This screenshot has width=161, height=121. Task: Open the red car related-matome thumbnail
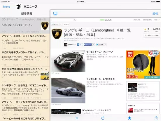click(x=130, y=110)
